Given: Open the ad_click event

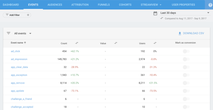Looking at the screenshot, I should 15,51.
